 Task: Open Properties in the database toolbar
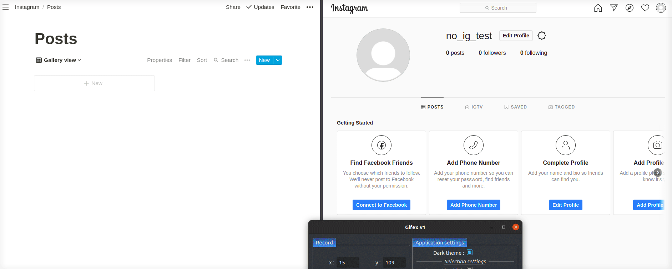[160, 60]
